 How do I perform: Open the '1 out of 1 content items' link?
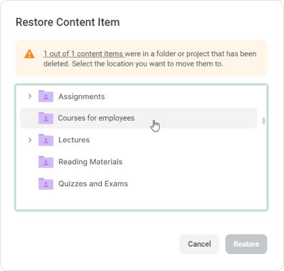pyautogui.click(x=84, y=54)
